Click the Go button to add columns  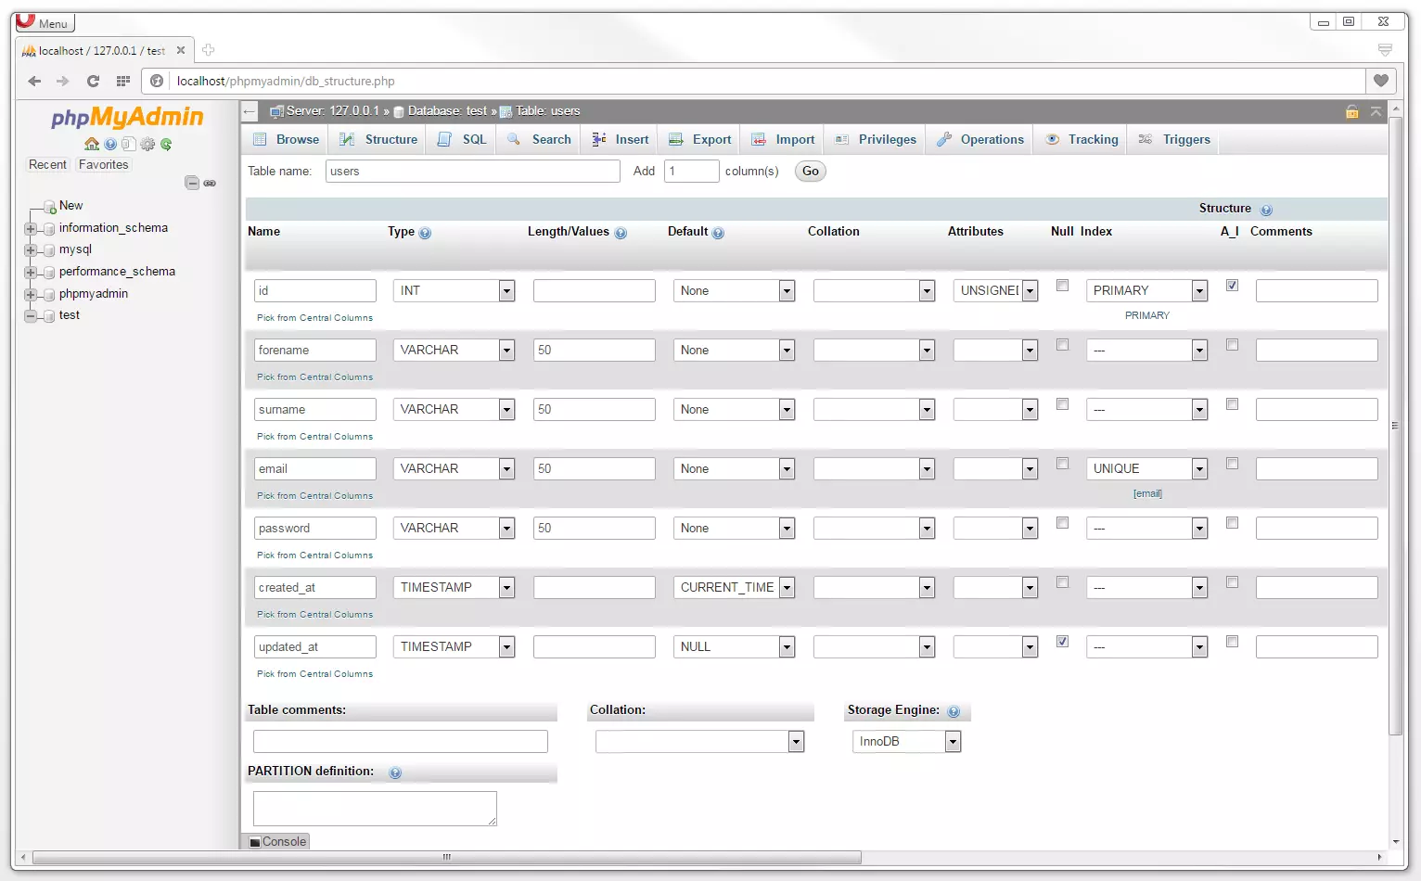click(809, 171)
